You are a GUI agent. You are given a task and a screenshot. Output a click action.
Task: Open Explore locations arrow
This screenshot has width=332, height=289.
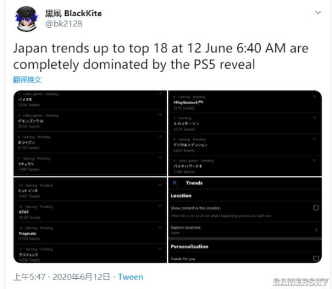tap(316, 229)
